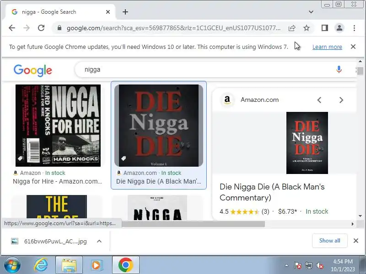Open the taskbar clock showing 4:54 PM

(343, 265)
